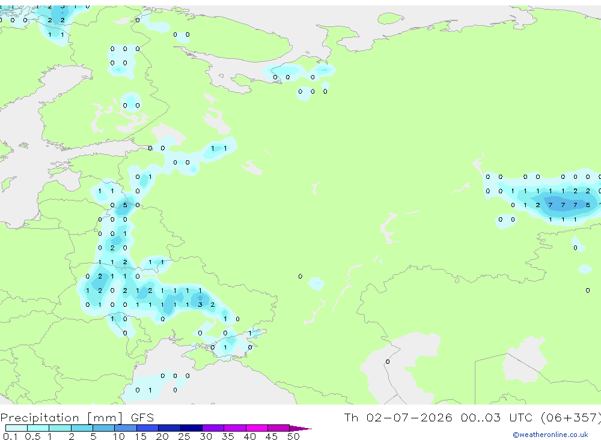The height and width of the screenshot is (440, 601).
Task: Click the legend label '25'
Action: (x=184, y=436)
